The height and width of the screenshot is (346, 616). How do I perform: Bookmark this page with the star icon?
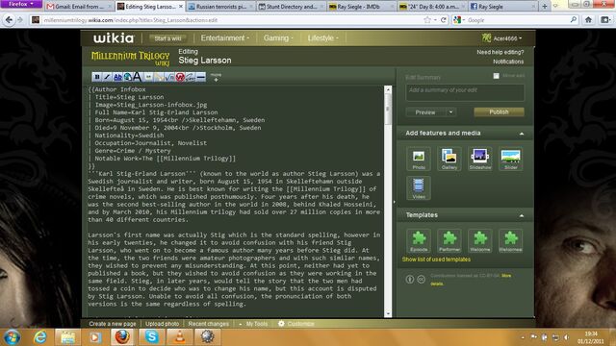[x=427, y=20]
